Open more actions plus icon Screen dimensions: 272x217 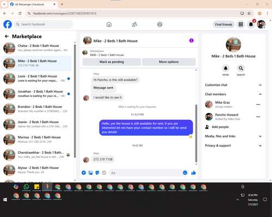(x=84, y=173)
